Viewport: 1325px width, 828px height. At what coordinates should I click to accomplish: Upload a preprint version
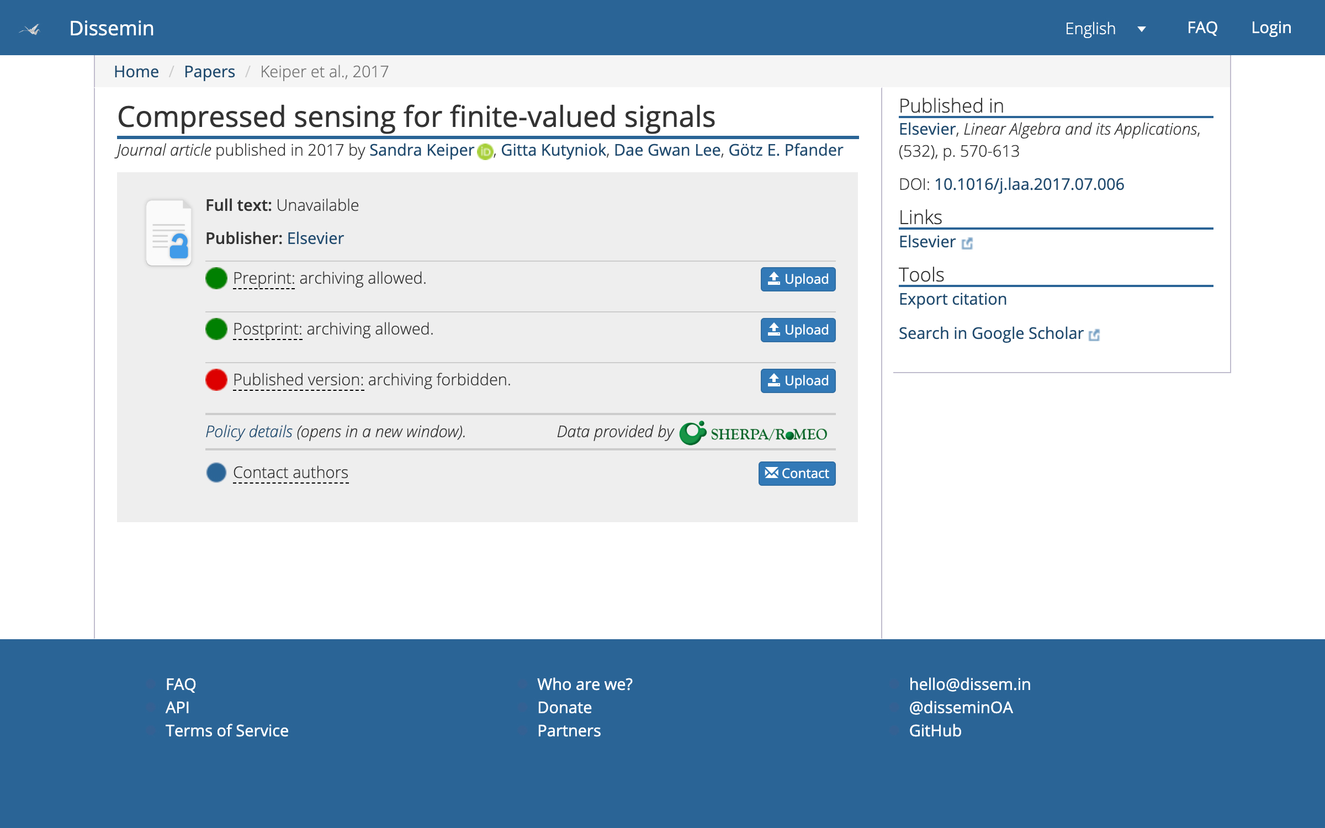(x=798, y=279)
